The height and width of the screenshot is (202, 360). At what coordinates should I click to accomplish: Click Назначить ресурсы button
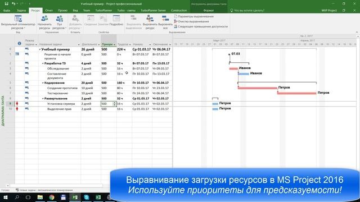tap(44, 22)
